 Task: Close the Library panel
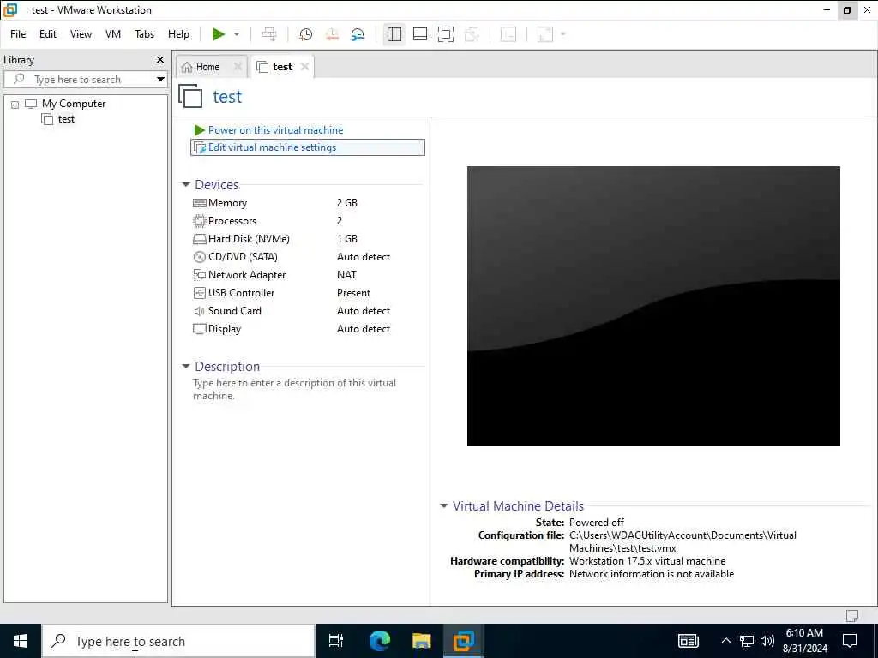point(160,59)
